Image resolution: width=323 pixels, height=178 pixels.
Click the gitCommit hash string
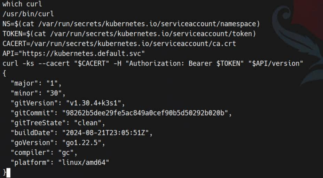pos(145,113)
